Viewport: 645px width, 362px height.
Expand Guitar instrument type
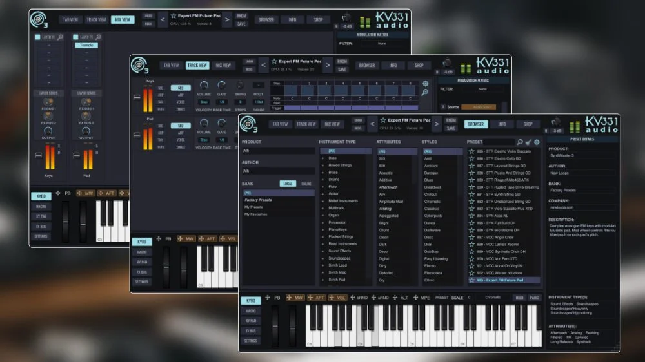[323, 194]
